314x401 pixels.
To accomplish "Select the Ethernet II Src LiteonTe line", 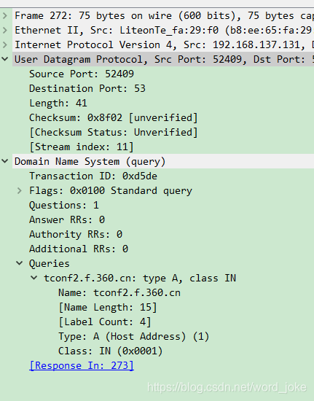I will click(x=164, y=31).
